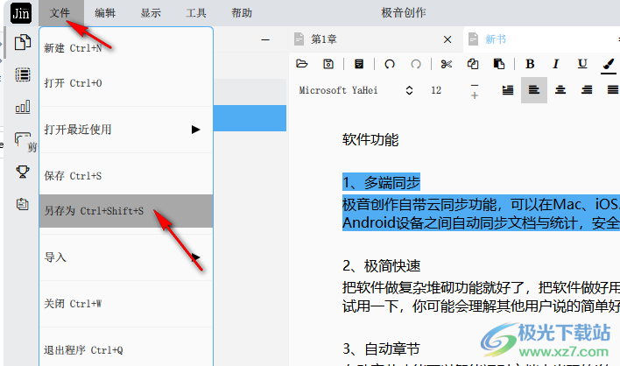Open the clippings sidebar icon

click(x=23, y=139)
